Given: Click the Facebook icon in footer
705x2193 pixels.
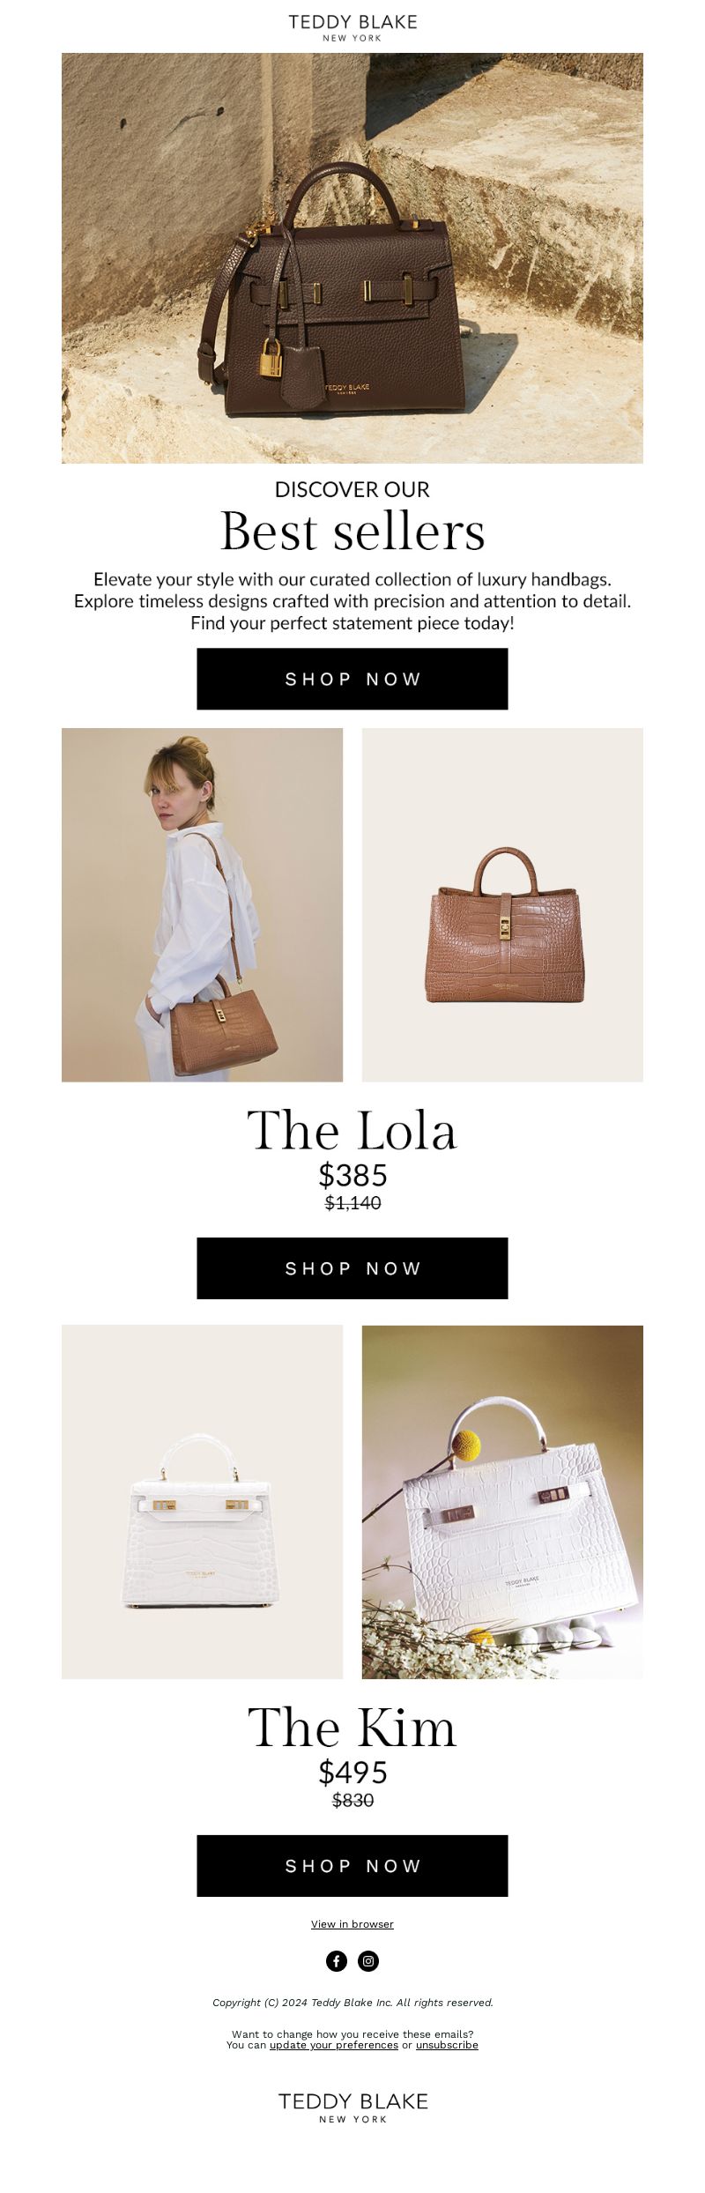Looking at the screenshot, I should point(337,1961).
